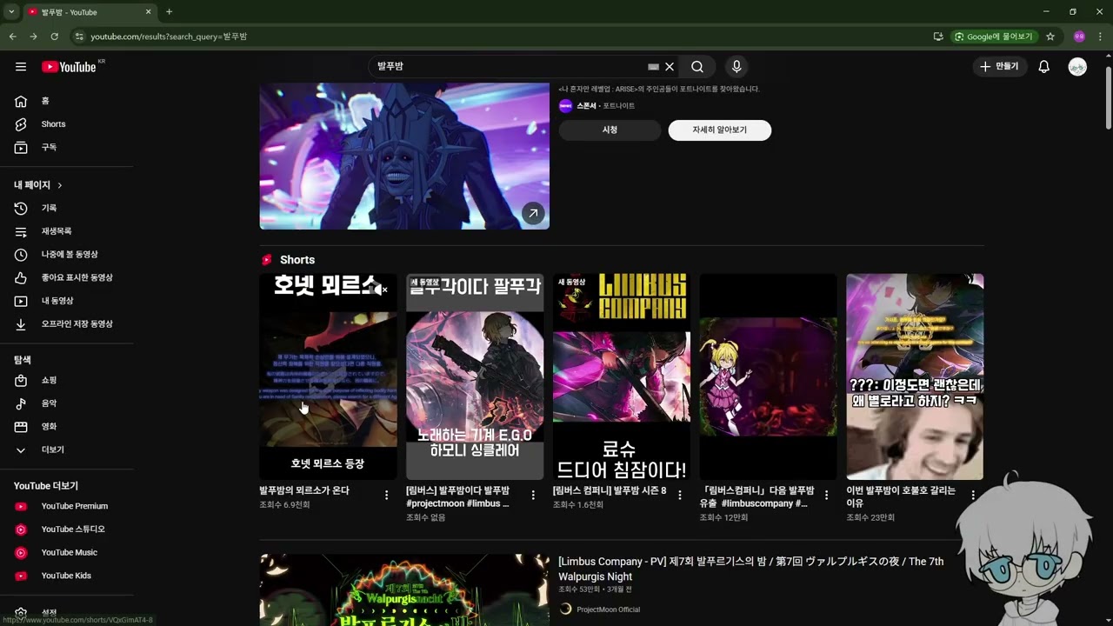This screenshot has height=626, width=1113.
Task: Open the YouTube hamburger guide menu
Action: pos(21,67)
